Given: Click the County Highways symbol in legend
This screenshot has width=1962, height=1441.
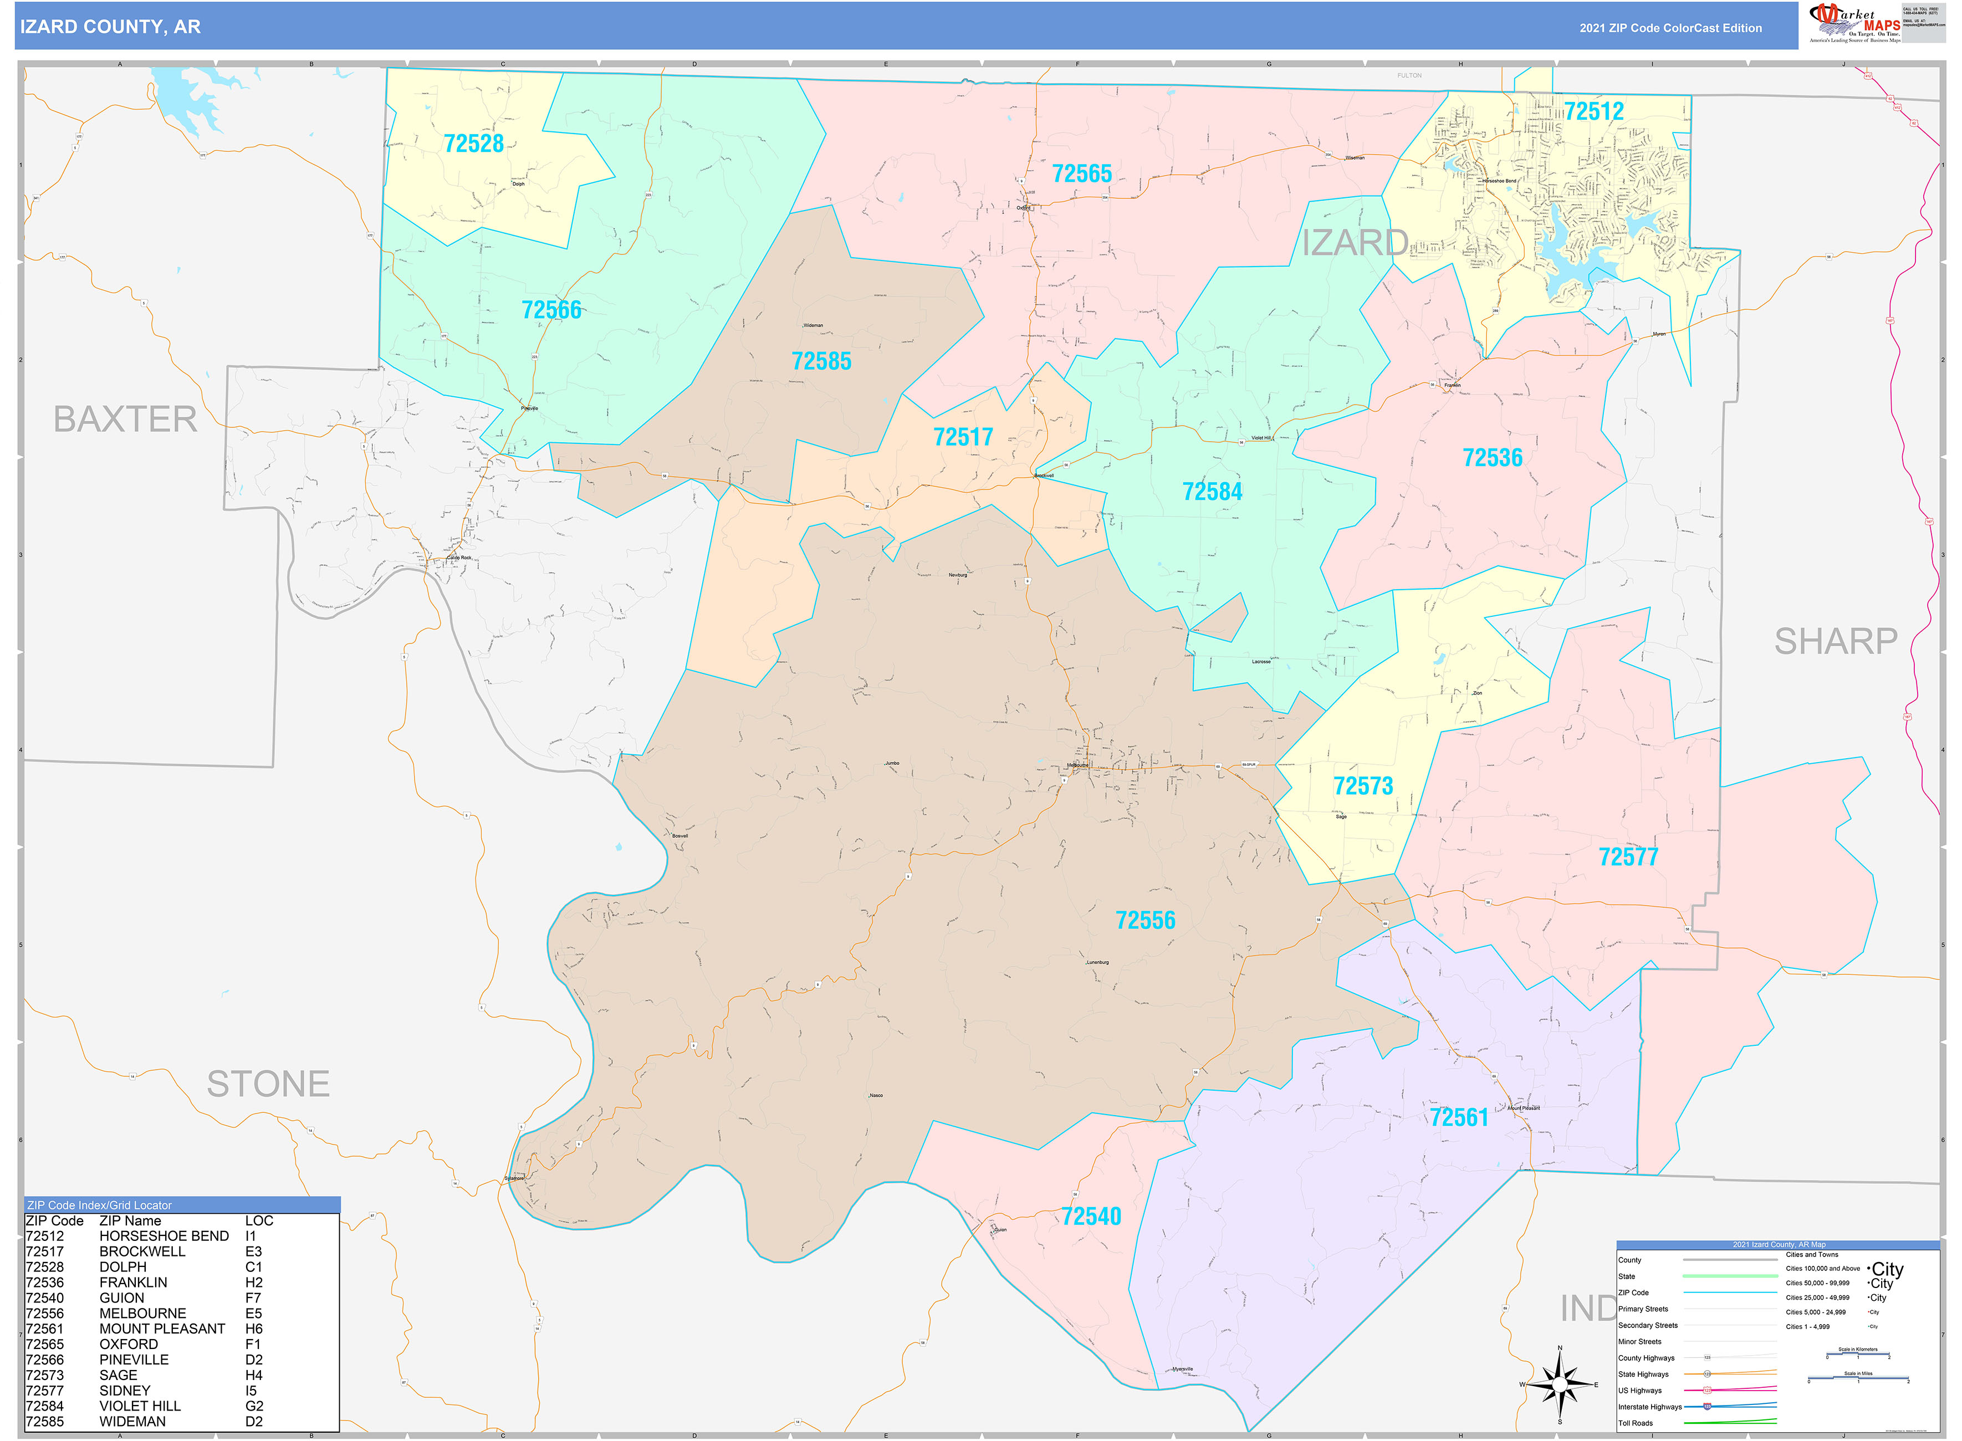Looking at the screenshot, I should coord(1708,1357).
